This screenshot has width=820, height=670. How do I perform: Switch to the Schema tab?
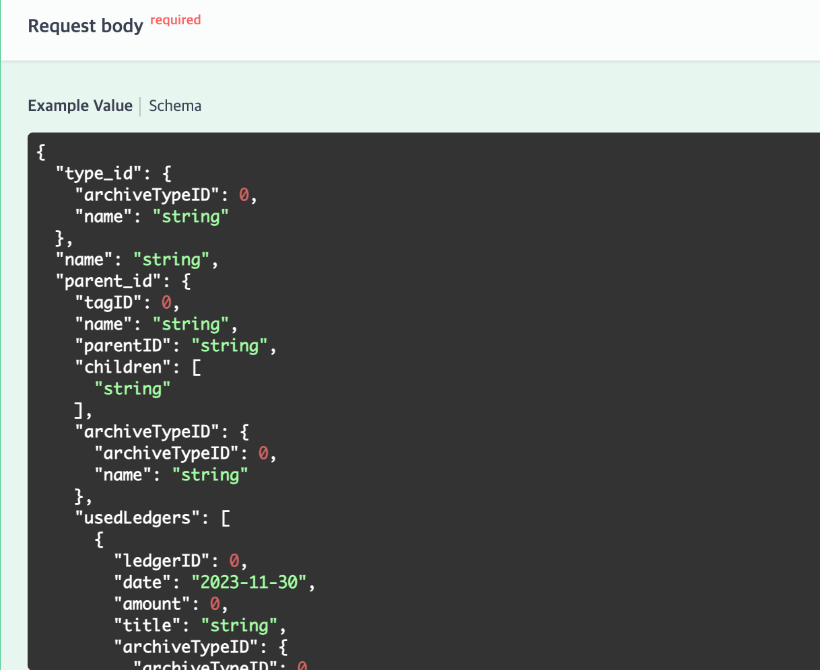point(175,106)
